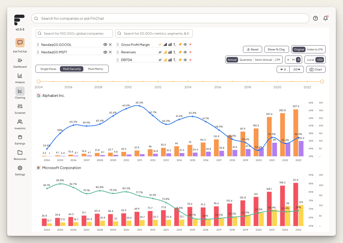Select the Multi Security tab
343x243 pixels.
72,69
